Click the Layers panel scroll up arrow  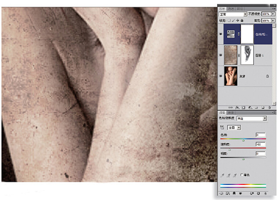pyautogui.click(x=274, y=25)
